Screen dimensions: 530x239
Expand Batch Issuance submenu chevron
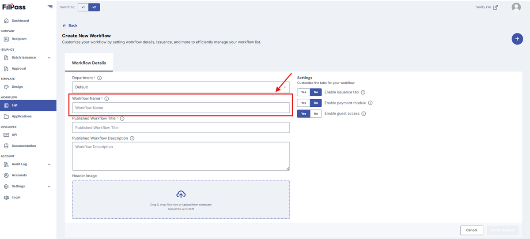pos(49,58)
